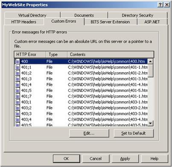Viewport: 172px width, 167px height.
Task: Click the Edit... button
Action: [x=89, y=133]
